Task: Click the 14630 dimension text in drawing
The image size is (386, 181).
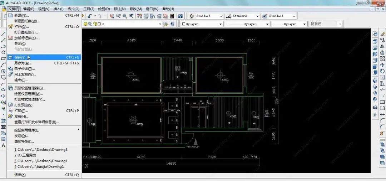Action: [171, 163]
